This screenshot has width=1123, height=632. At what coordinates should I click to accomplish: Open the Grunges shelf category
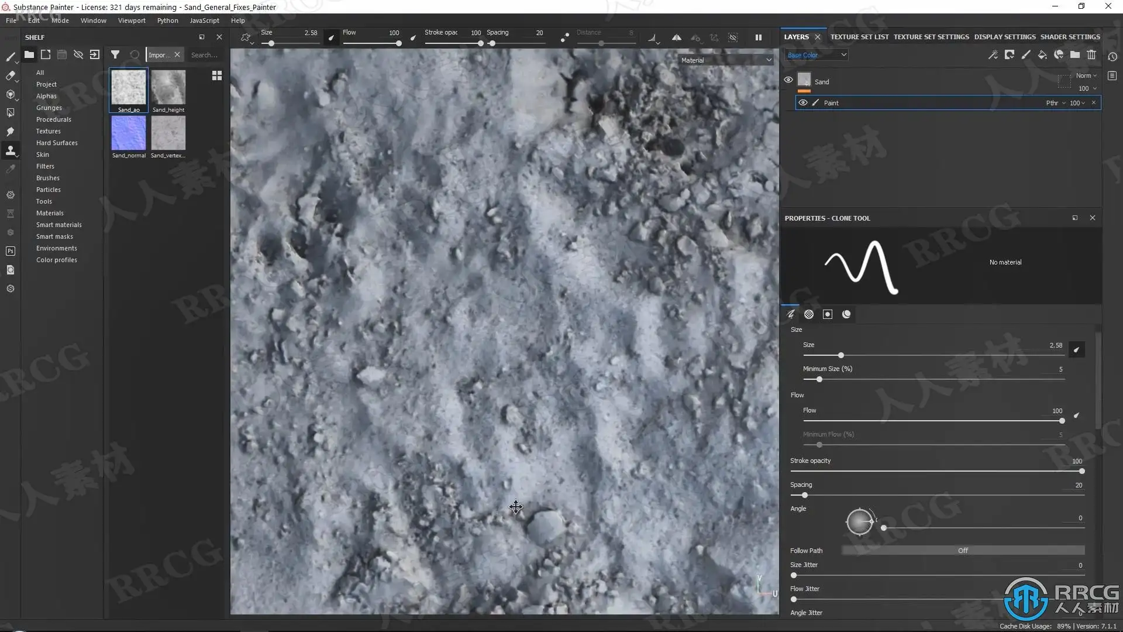[x=49, y=108]
